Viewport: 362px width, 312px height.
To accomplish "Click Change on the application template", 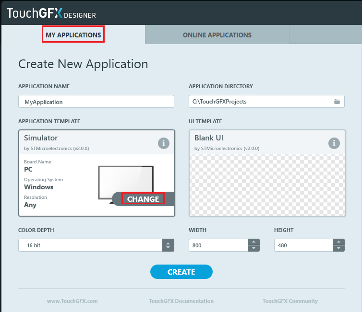I will (143, 199).
